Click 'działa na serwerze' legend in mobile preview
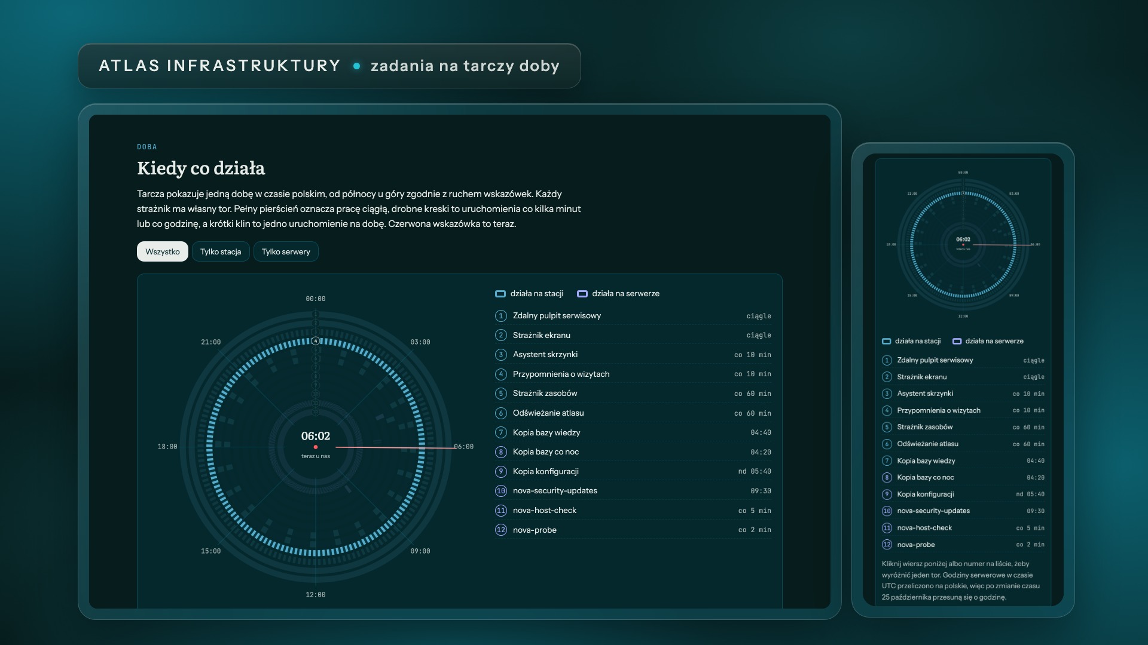Image resolution: width=1148 pixels, height=645 pixels. point(988,341)
